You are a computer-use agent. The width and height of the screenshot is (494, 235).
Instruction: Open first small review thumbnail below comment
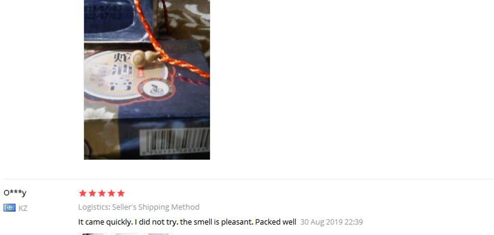pyautogui.click(x=93, y=234)
